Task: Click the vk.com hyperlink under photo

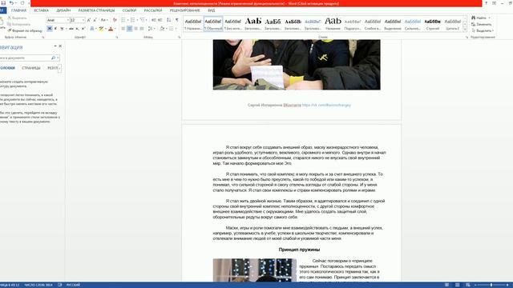Action: [x=326, y=105]
